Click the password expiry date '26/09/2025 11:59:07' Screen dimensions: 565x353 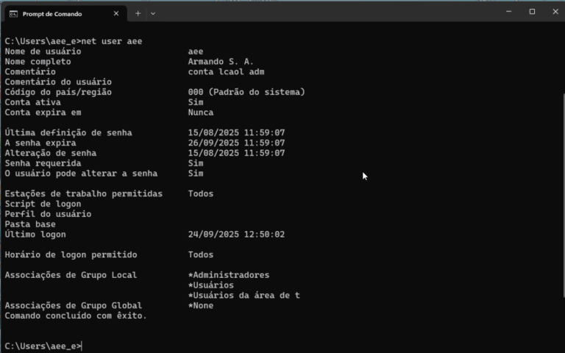pyautogui.click(x=236, y=143)
